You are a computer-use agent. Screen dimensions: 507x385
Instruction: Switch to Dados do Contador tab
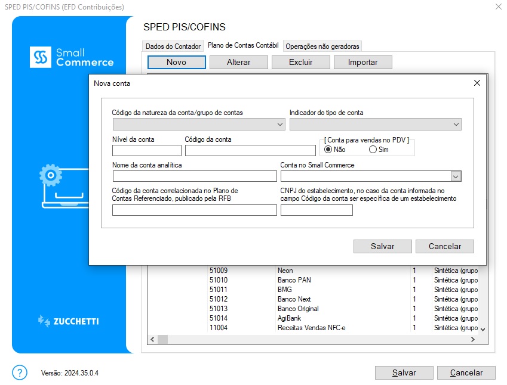pos(173,46)
